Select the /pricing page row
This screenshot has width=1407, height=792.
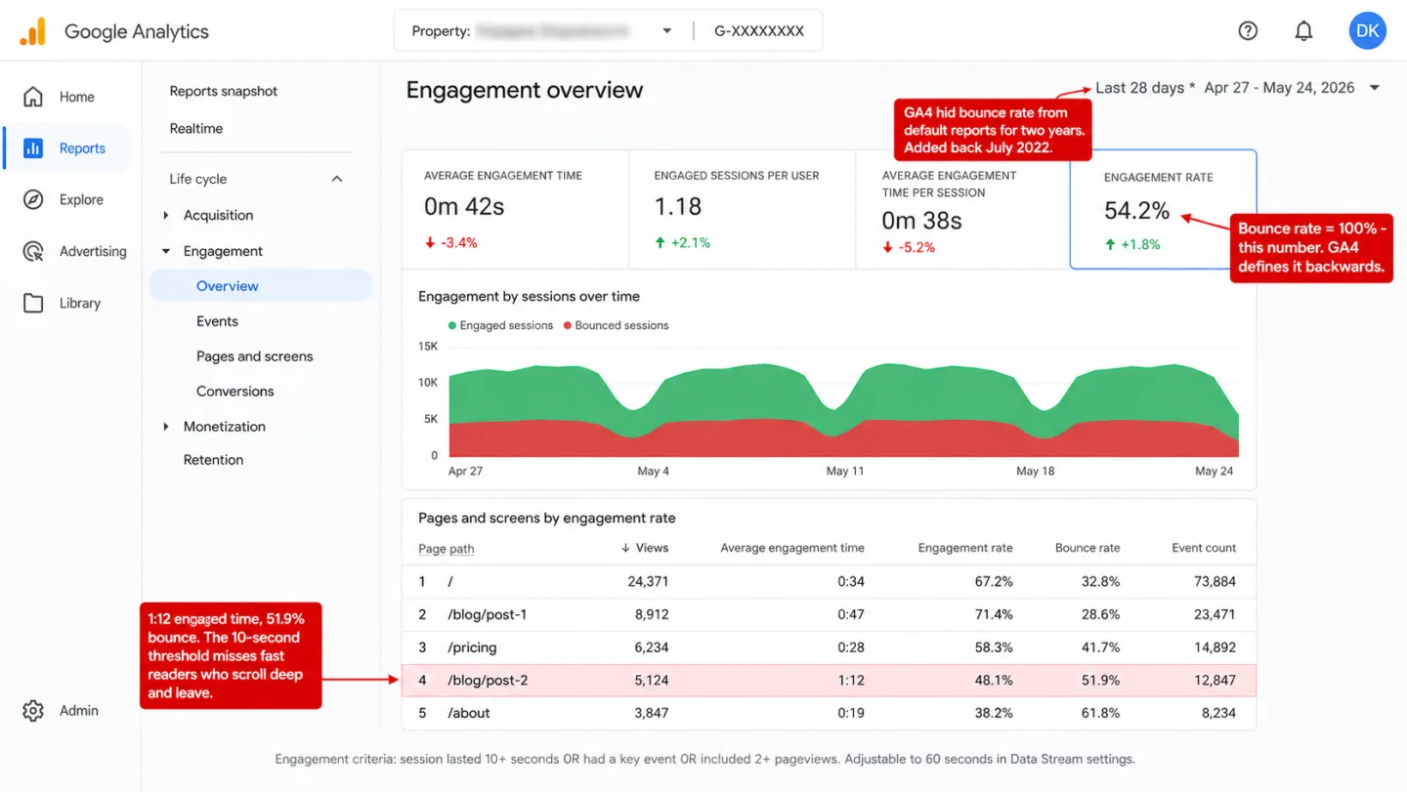point(829,647)
